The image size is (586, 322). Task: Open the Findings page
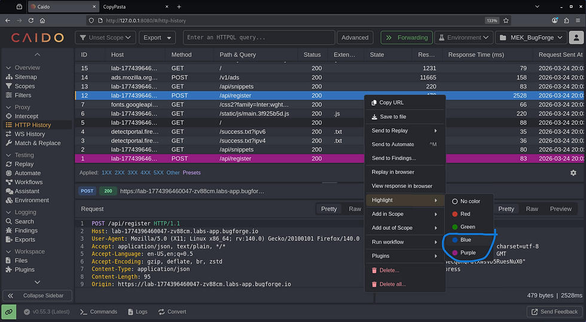point(26,231)
